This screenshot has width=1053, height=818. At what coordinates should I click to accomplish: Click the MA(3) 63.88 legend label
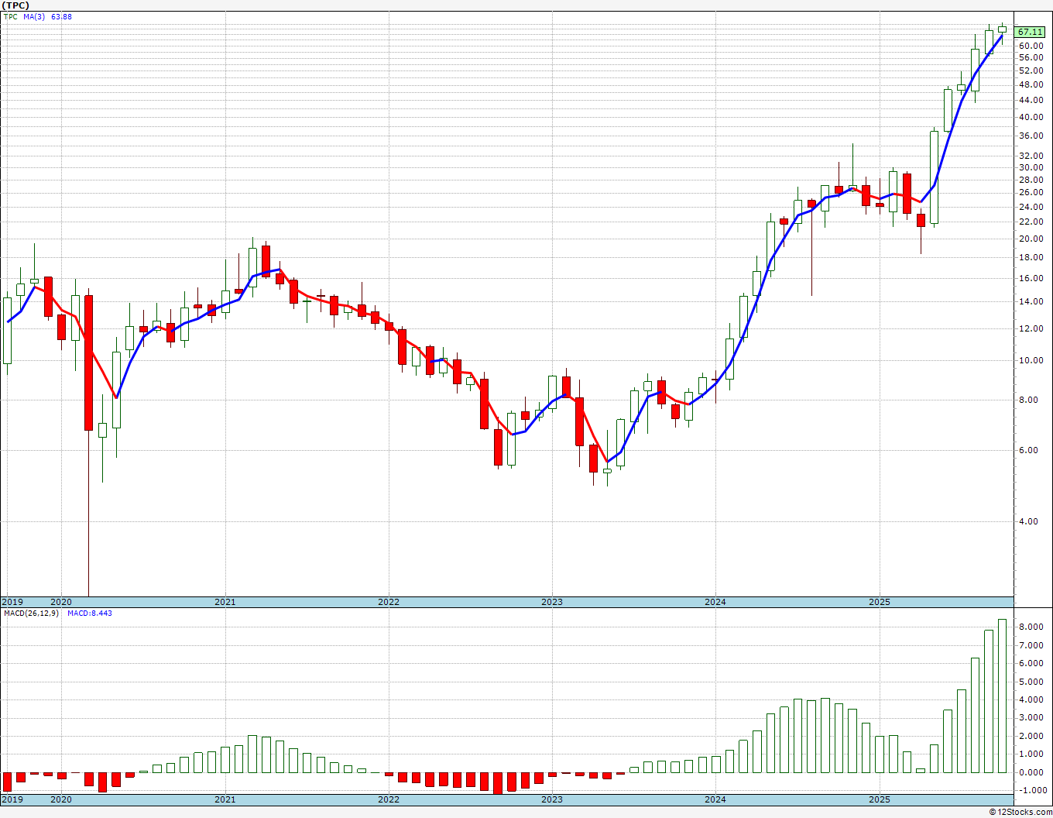47,16
